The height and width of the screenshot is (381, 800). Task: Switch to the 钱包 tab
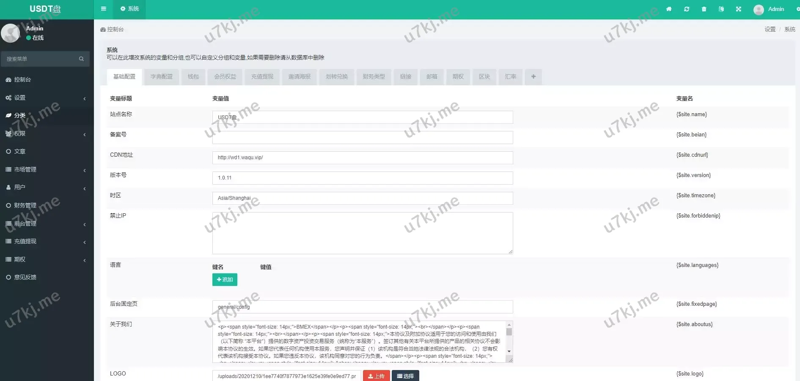pos(193,77)
